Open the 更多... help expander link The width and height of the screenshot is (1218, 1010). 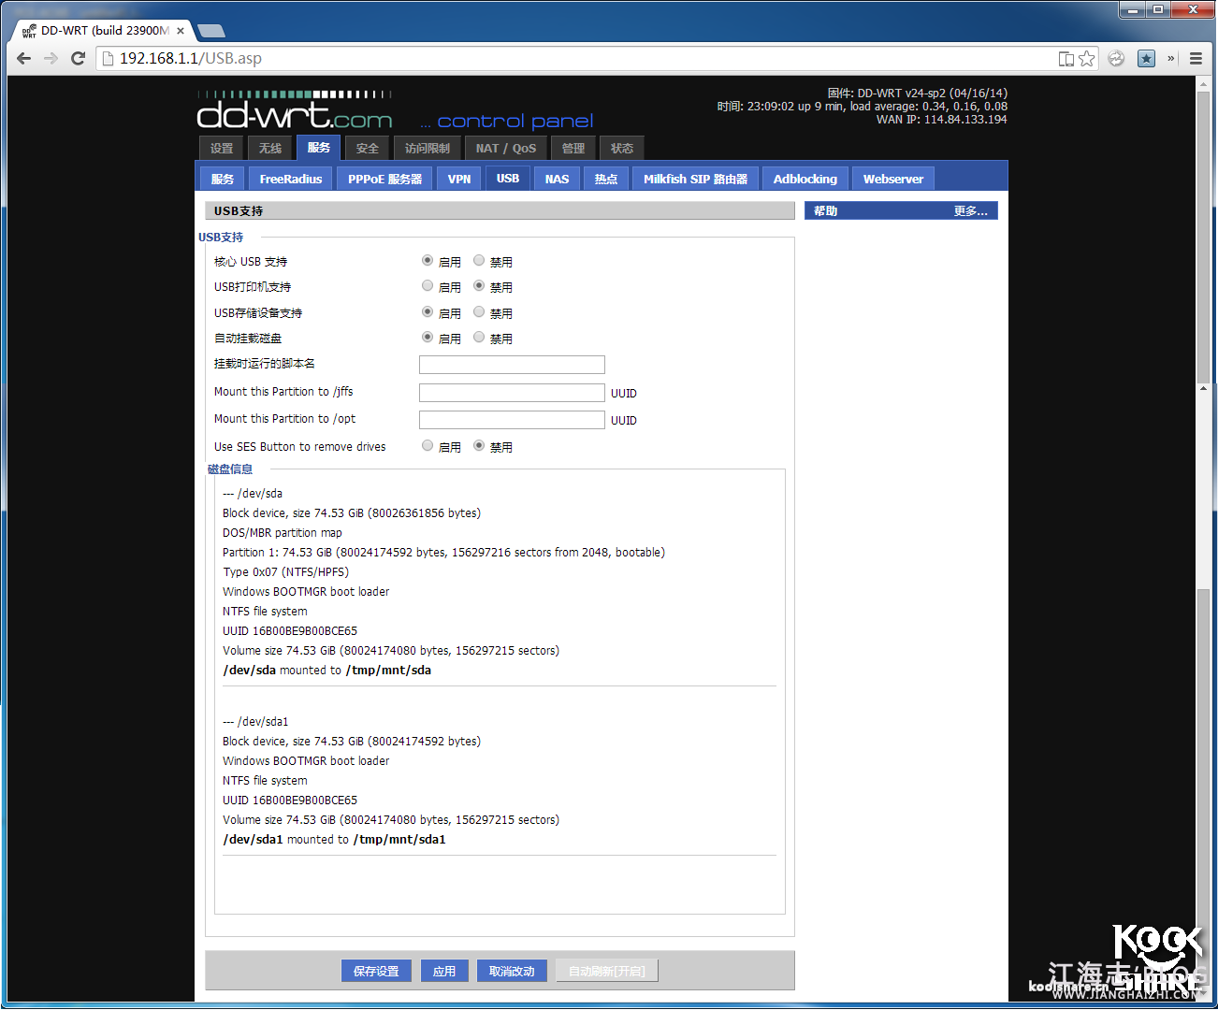click(970, 211)
